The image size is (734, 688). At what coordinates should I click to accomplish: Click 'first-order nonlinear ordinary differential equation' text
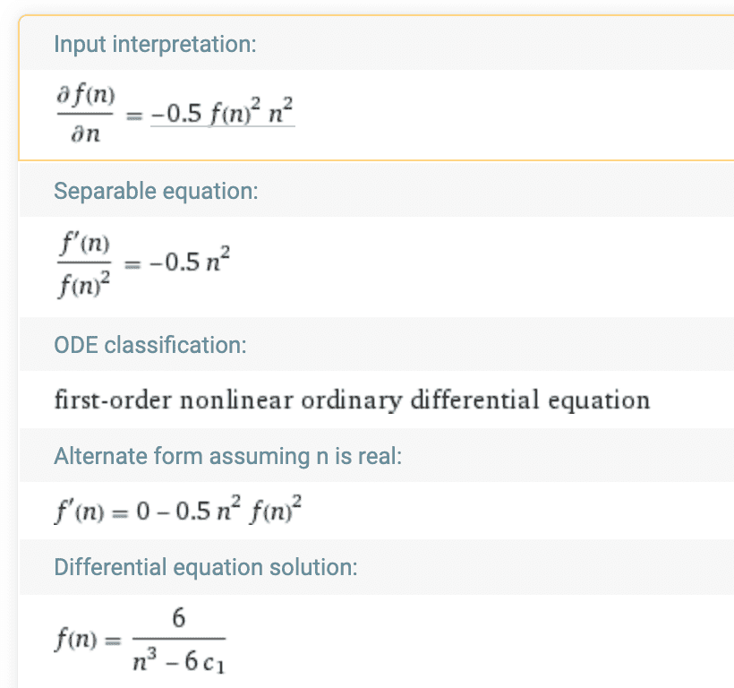pos(352,400)
